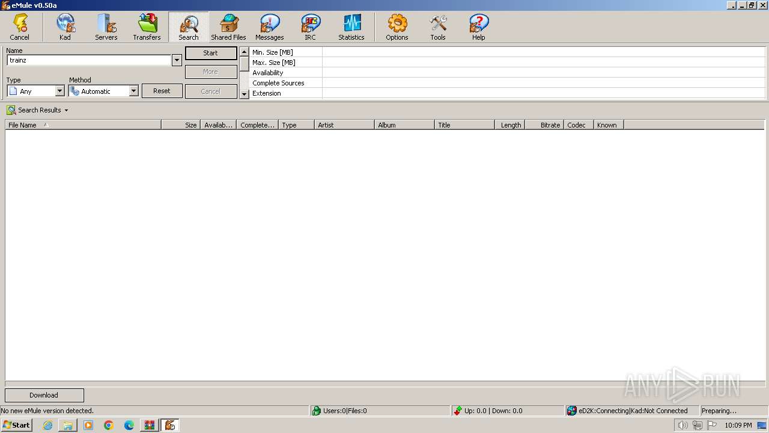This screenshot has height=433, width=769.
Task: Open the Windows Start menu
Action: click(x=16, y=425)
